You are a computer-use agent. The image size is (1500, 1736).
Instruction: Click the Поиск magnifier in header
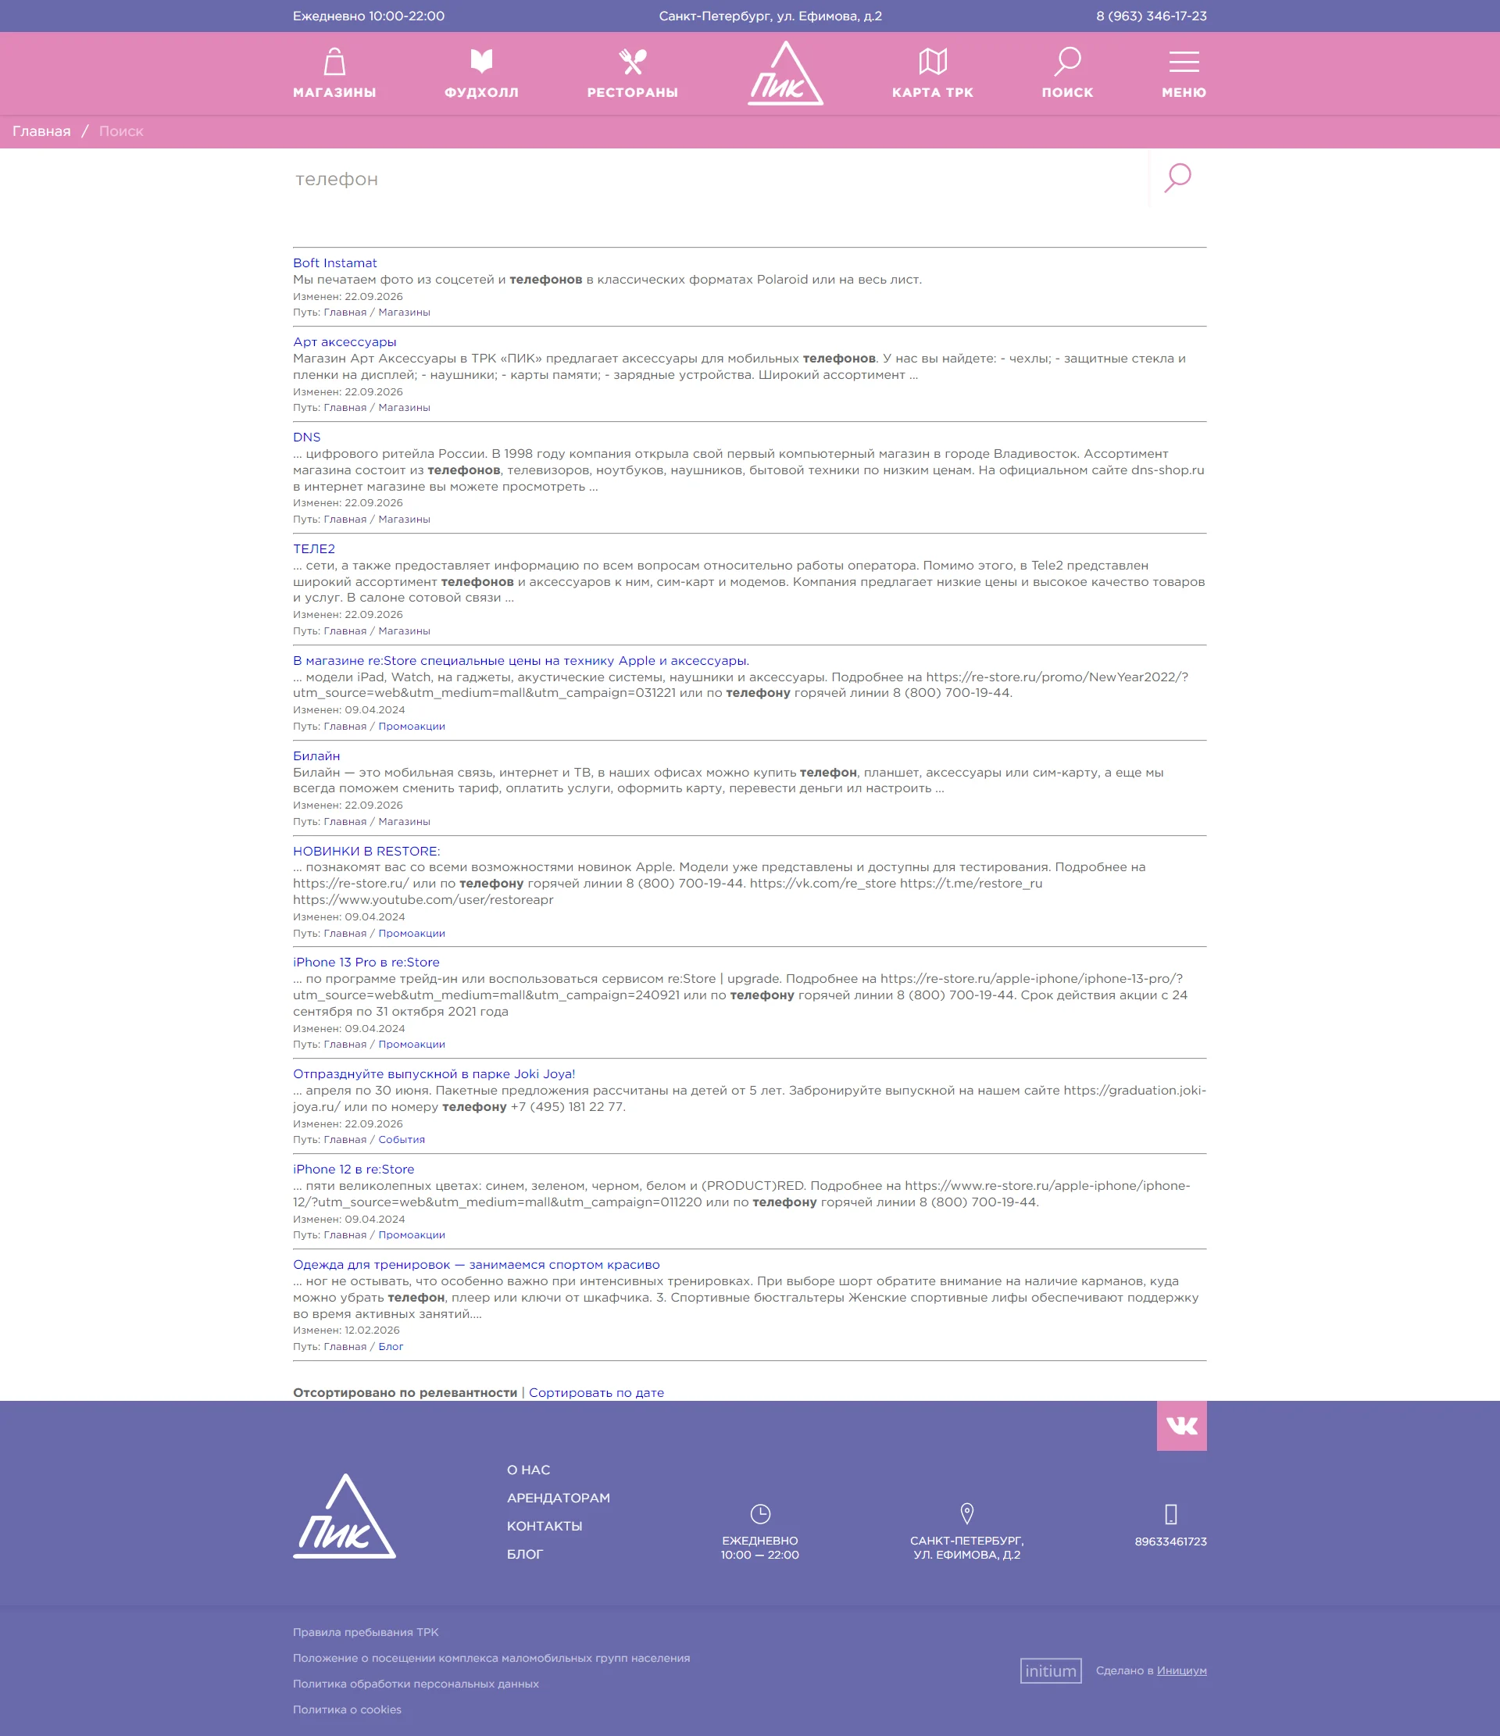(x=1068, y=61)
